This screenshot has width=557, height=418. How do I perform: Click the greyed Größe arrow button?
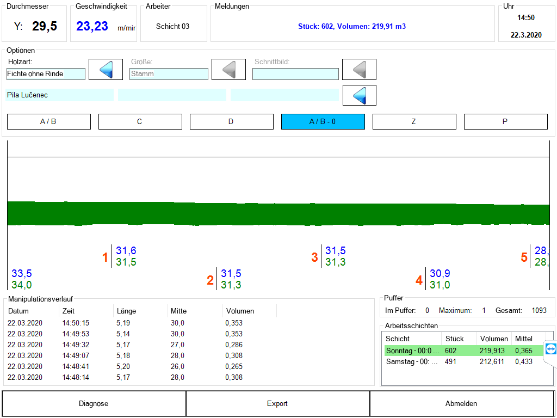click(x=229, y=69)
